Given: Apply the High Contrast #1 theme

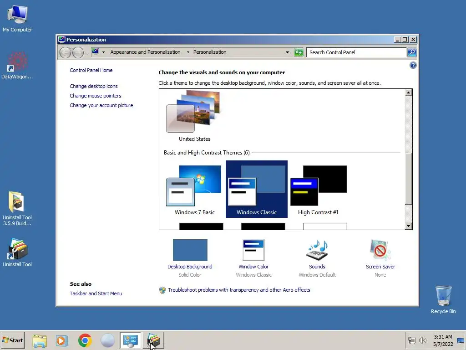Looking at the screenshot, I should click(x=318, y=190).
